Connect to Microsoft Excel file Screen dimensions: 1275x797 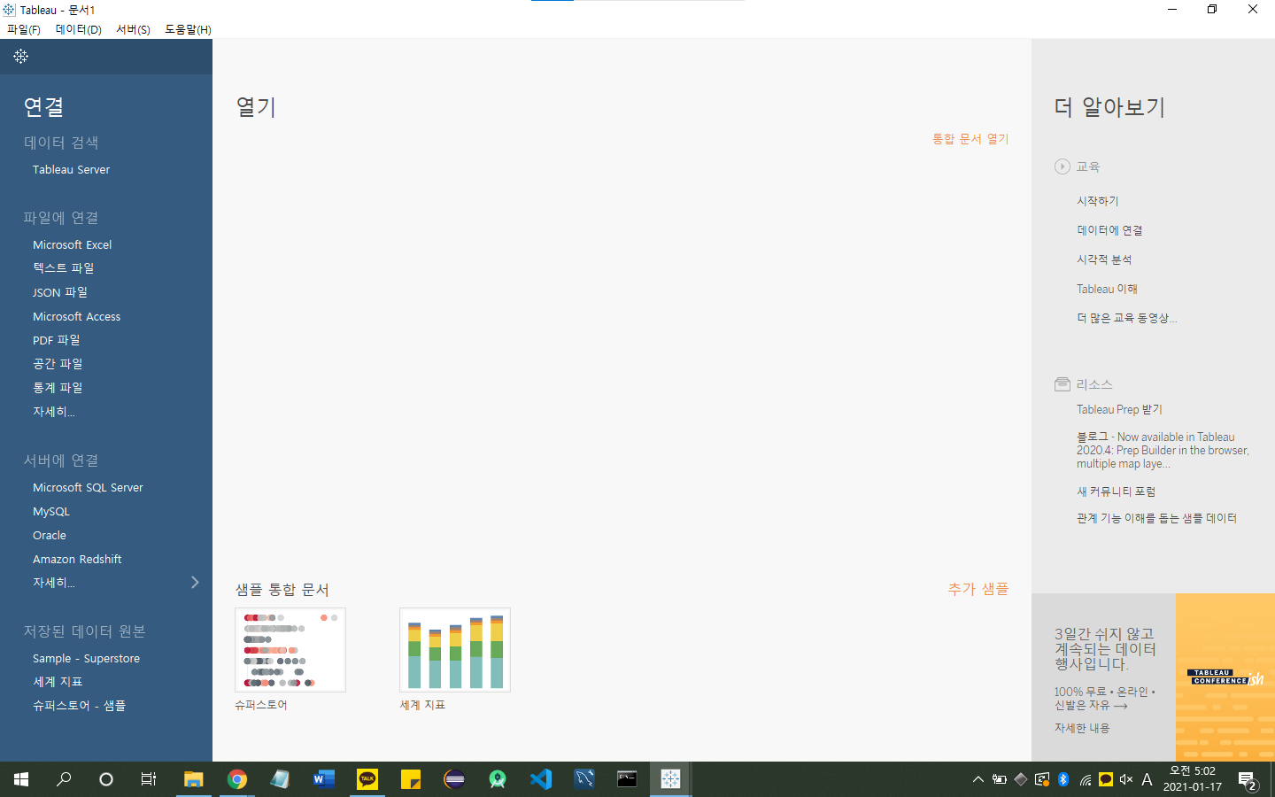73,244
